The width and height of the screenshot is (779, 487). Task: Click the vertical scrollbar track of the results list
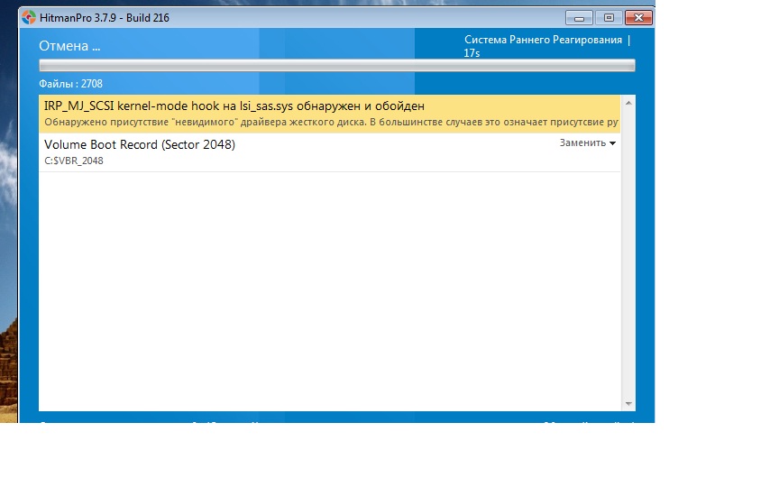[x=628, y=271]
